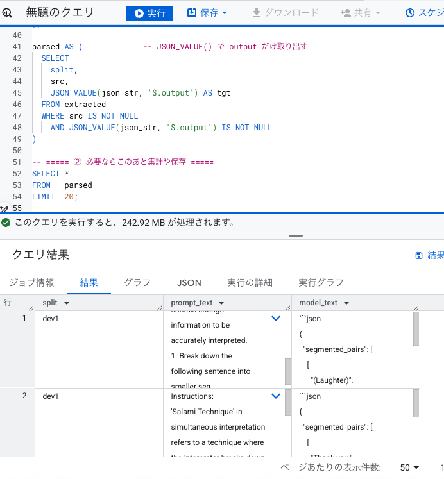Click the split column resize handle
The width and height of the screenshot is (444, 479).
coord(159,308)
